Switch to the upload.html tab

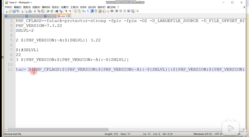15,16
